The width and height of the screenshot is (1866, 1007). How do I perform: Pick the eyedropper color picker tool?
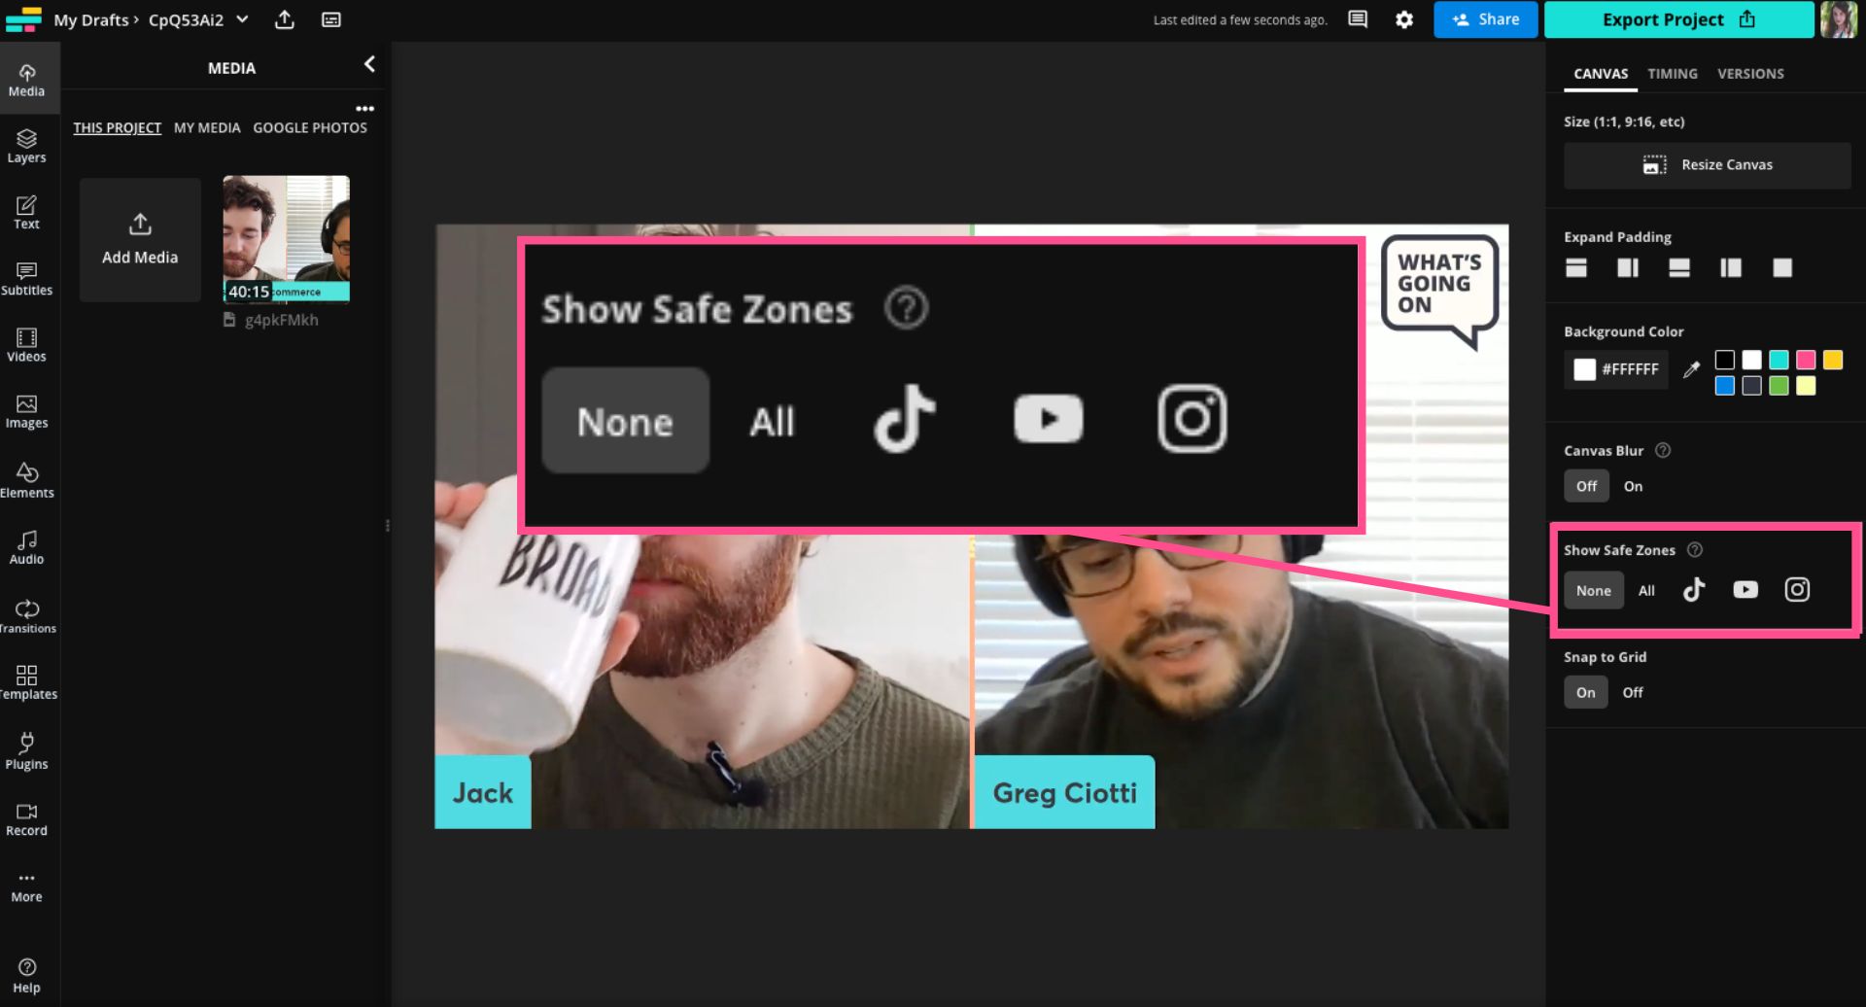click(1691, 369)
